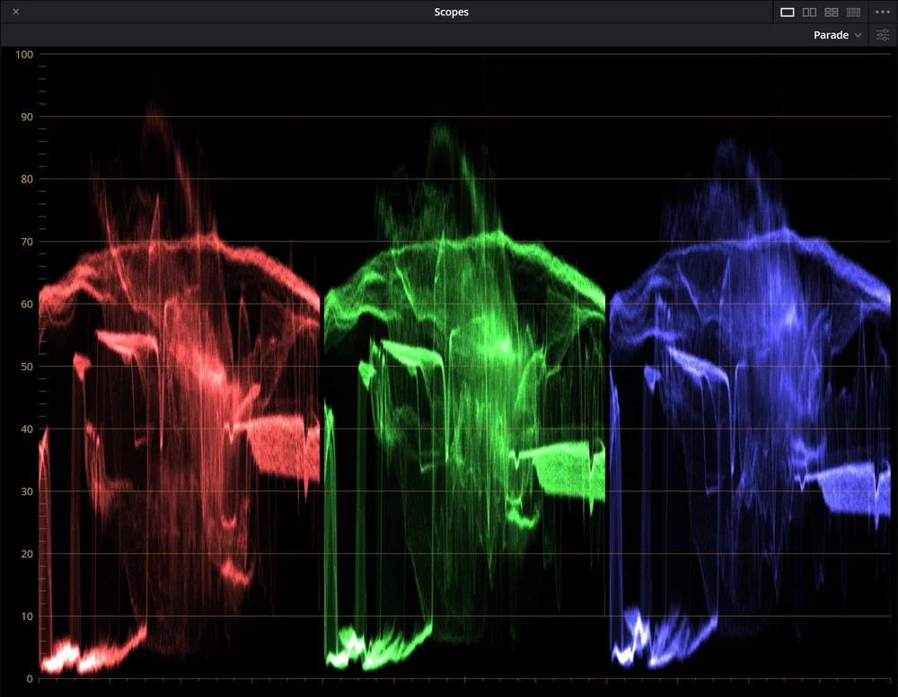Toggle the highlighted single-view layout button
898x697 pixels.
788,12
